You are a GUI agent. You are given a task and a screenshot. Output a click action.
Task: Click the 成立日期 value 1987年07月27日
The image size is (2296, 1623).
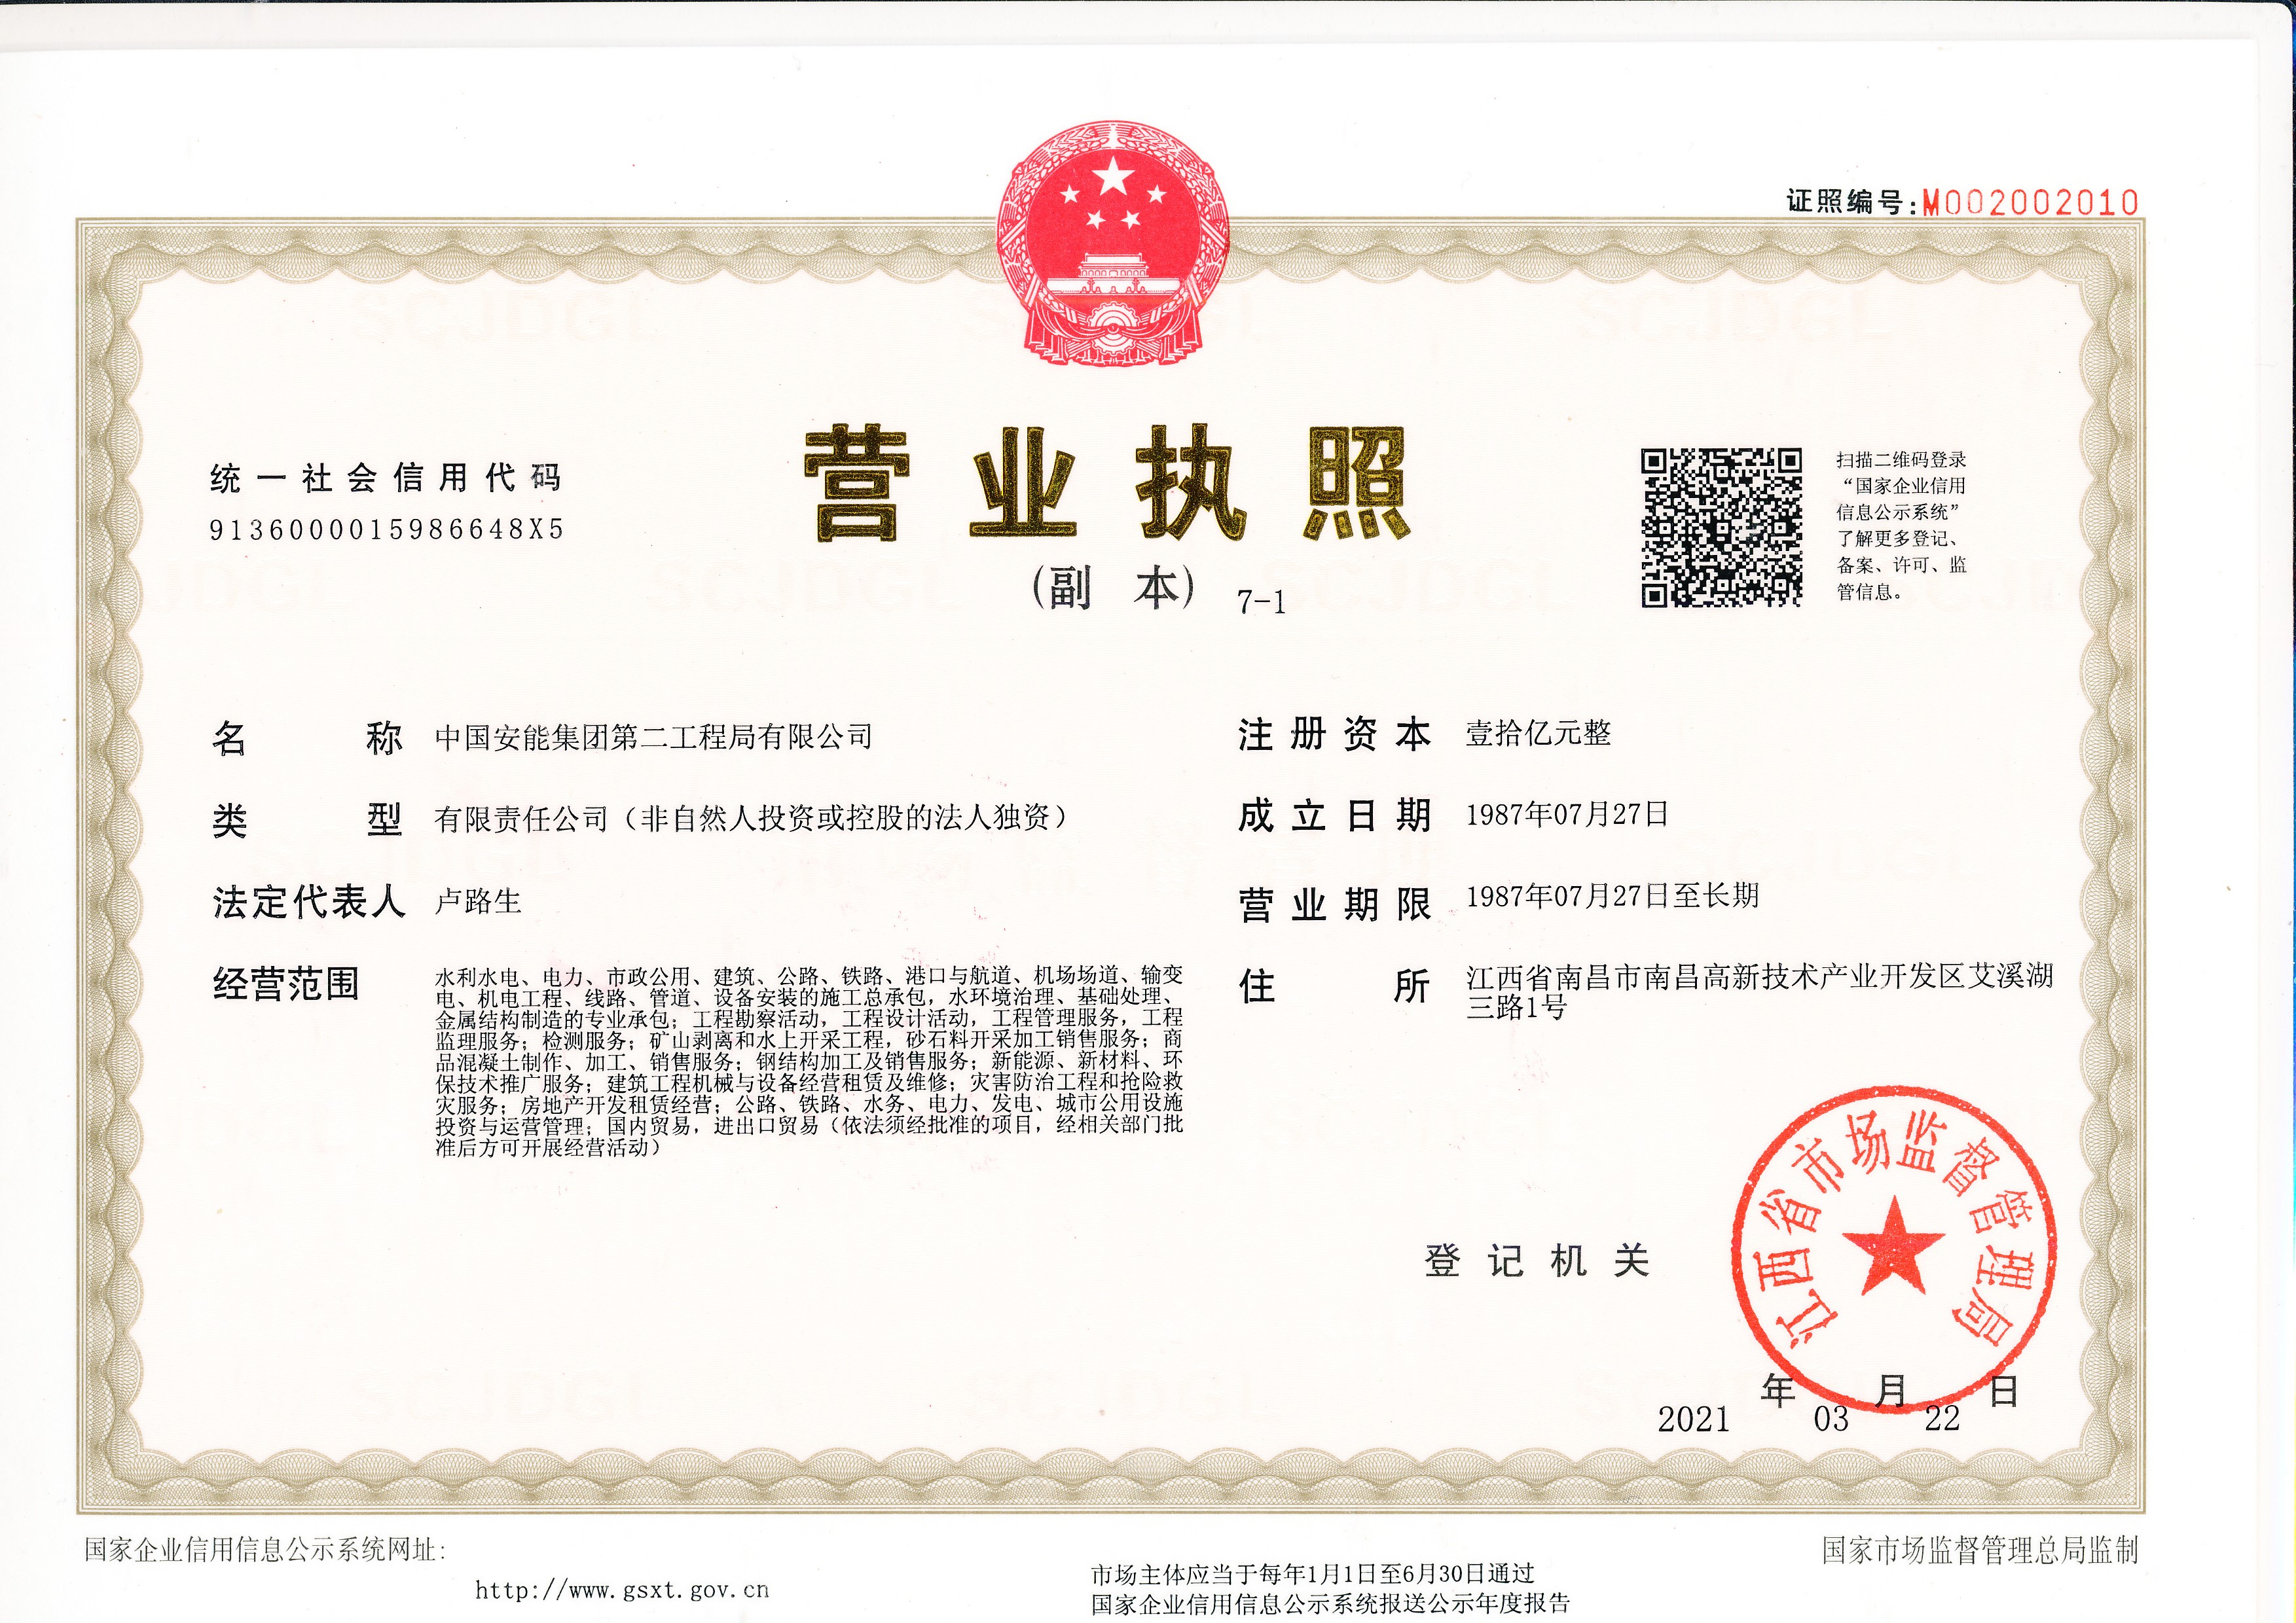1567,815
